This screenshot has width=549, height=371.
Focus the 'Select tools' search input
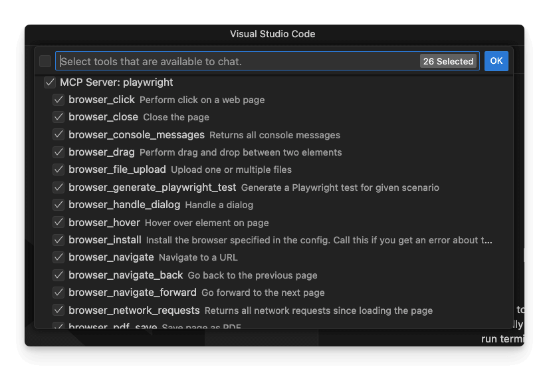[x=233, y=61]
